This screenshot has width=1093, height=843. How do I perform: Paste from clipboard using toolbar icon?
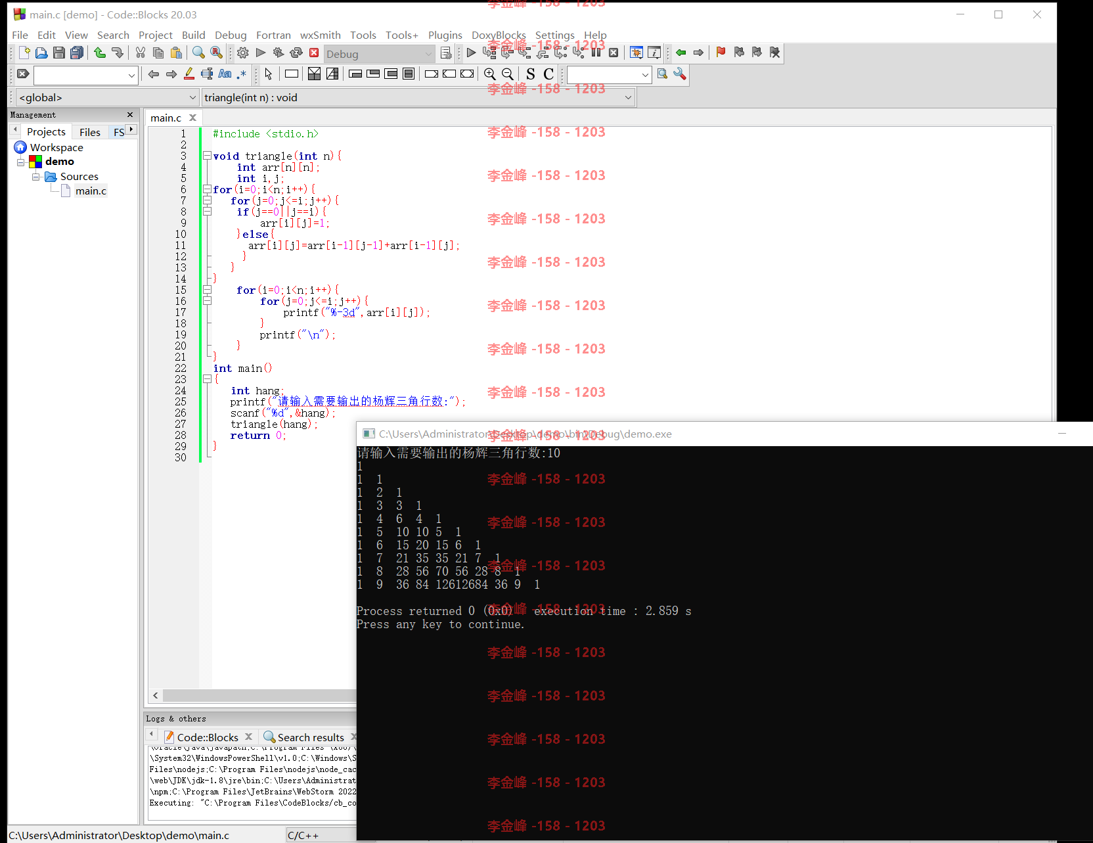point(176,53)
